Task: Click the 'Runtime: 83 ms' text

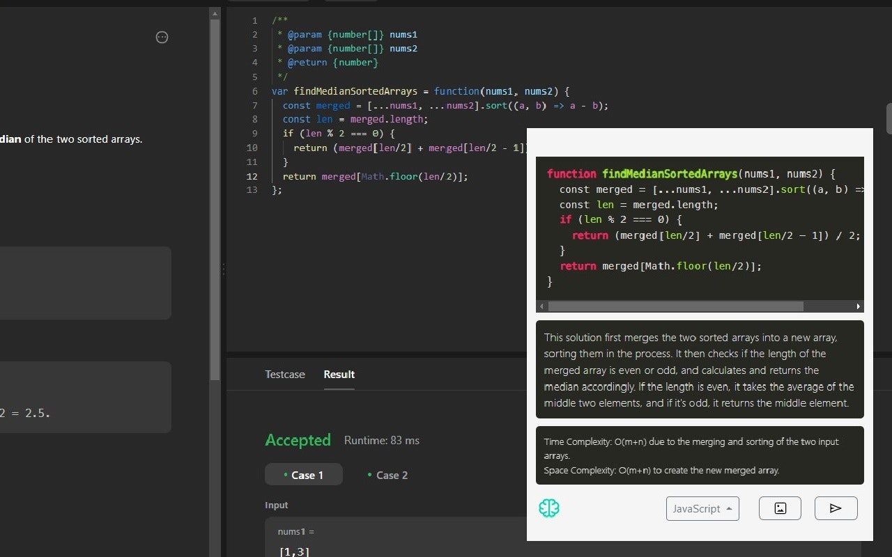Action: (x=382, y=440)
